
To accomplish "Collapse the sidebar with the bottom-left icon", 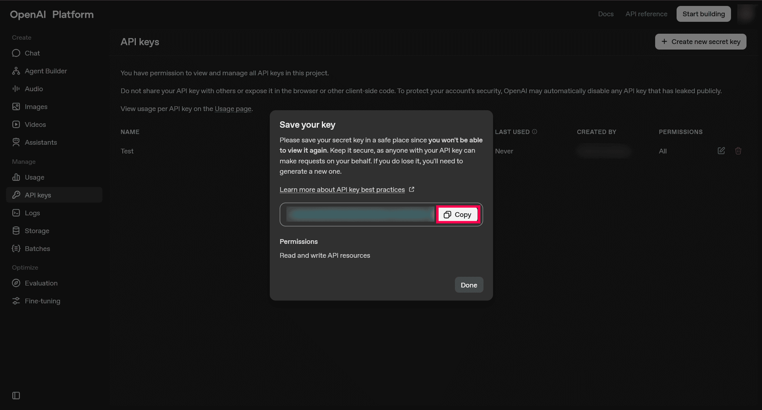I will (x=16, y=395).
